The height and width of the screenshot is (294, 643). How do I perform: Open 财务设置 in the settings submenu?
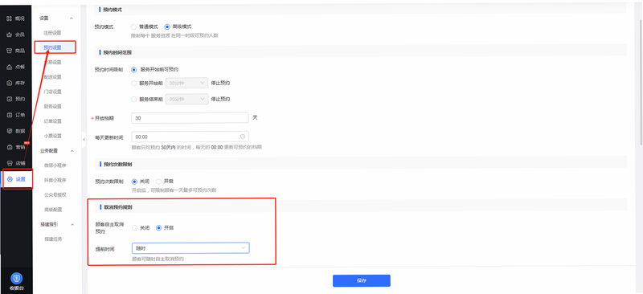(52, 107)
